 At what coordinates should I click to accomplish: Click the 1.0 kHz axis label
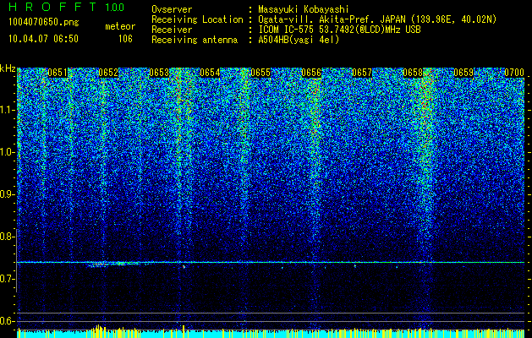pos(7,152)
